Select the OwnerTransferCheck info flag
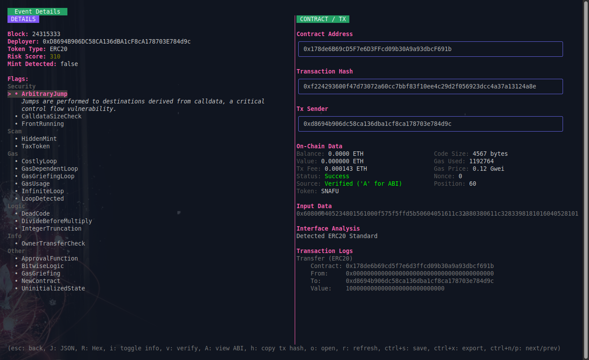This screenshot has height=360, width=589. pyautogui.click(x=53, y=243)
